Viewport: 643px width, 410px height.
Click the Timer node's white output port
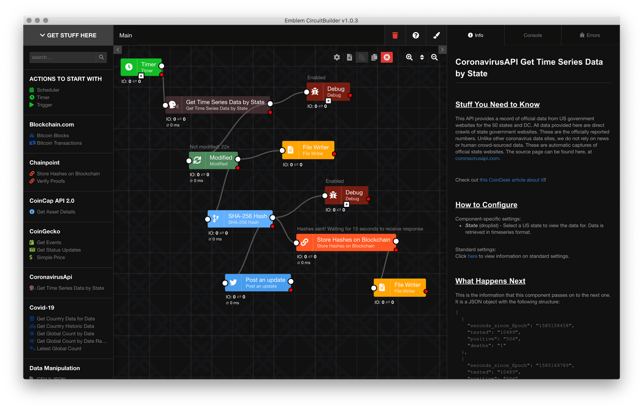161,66
